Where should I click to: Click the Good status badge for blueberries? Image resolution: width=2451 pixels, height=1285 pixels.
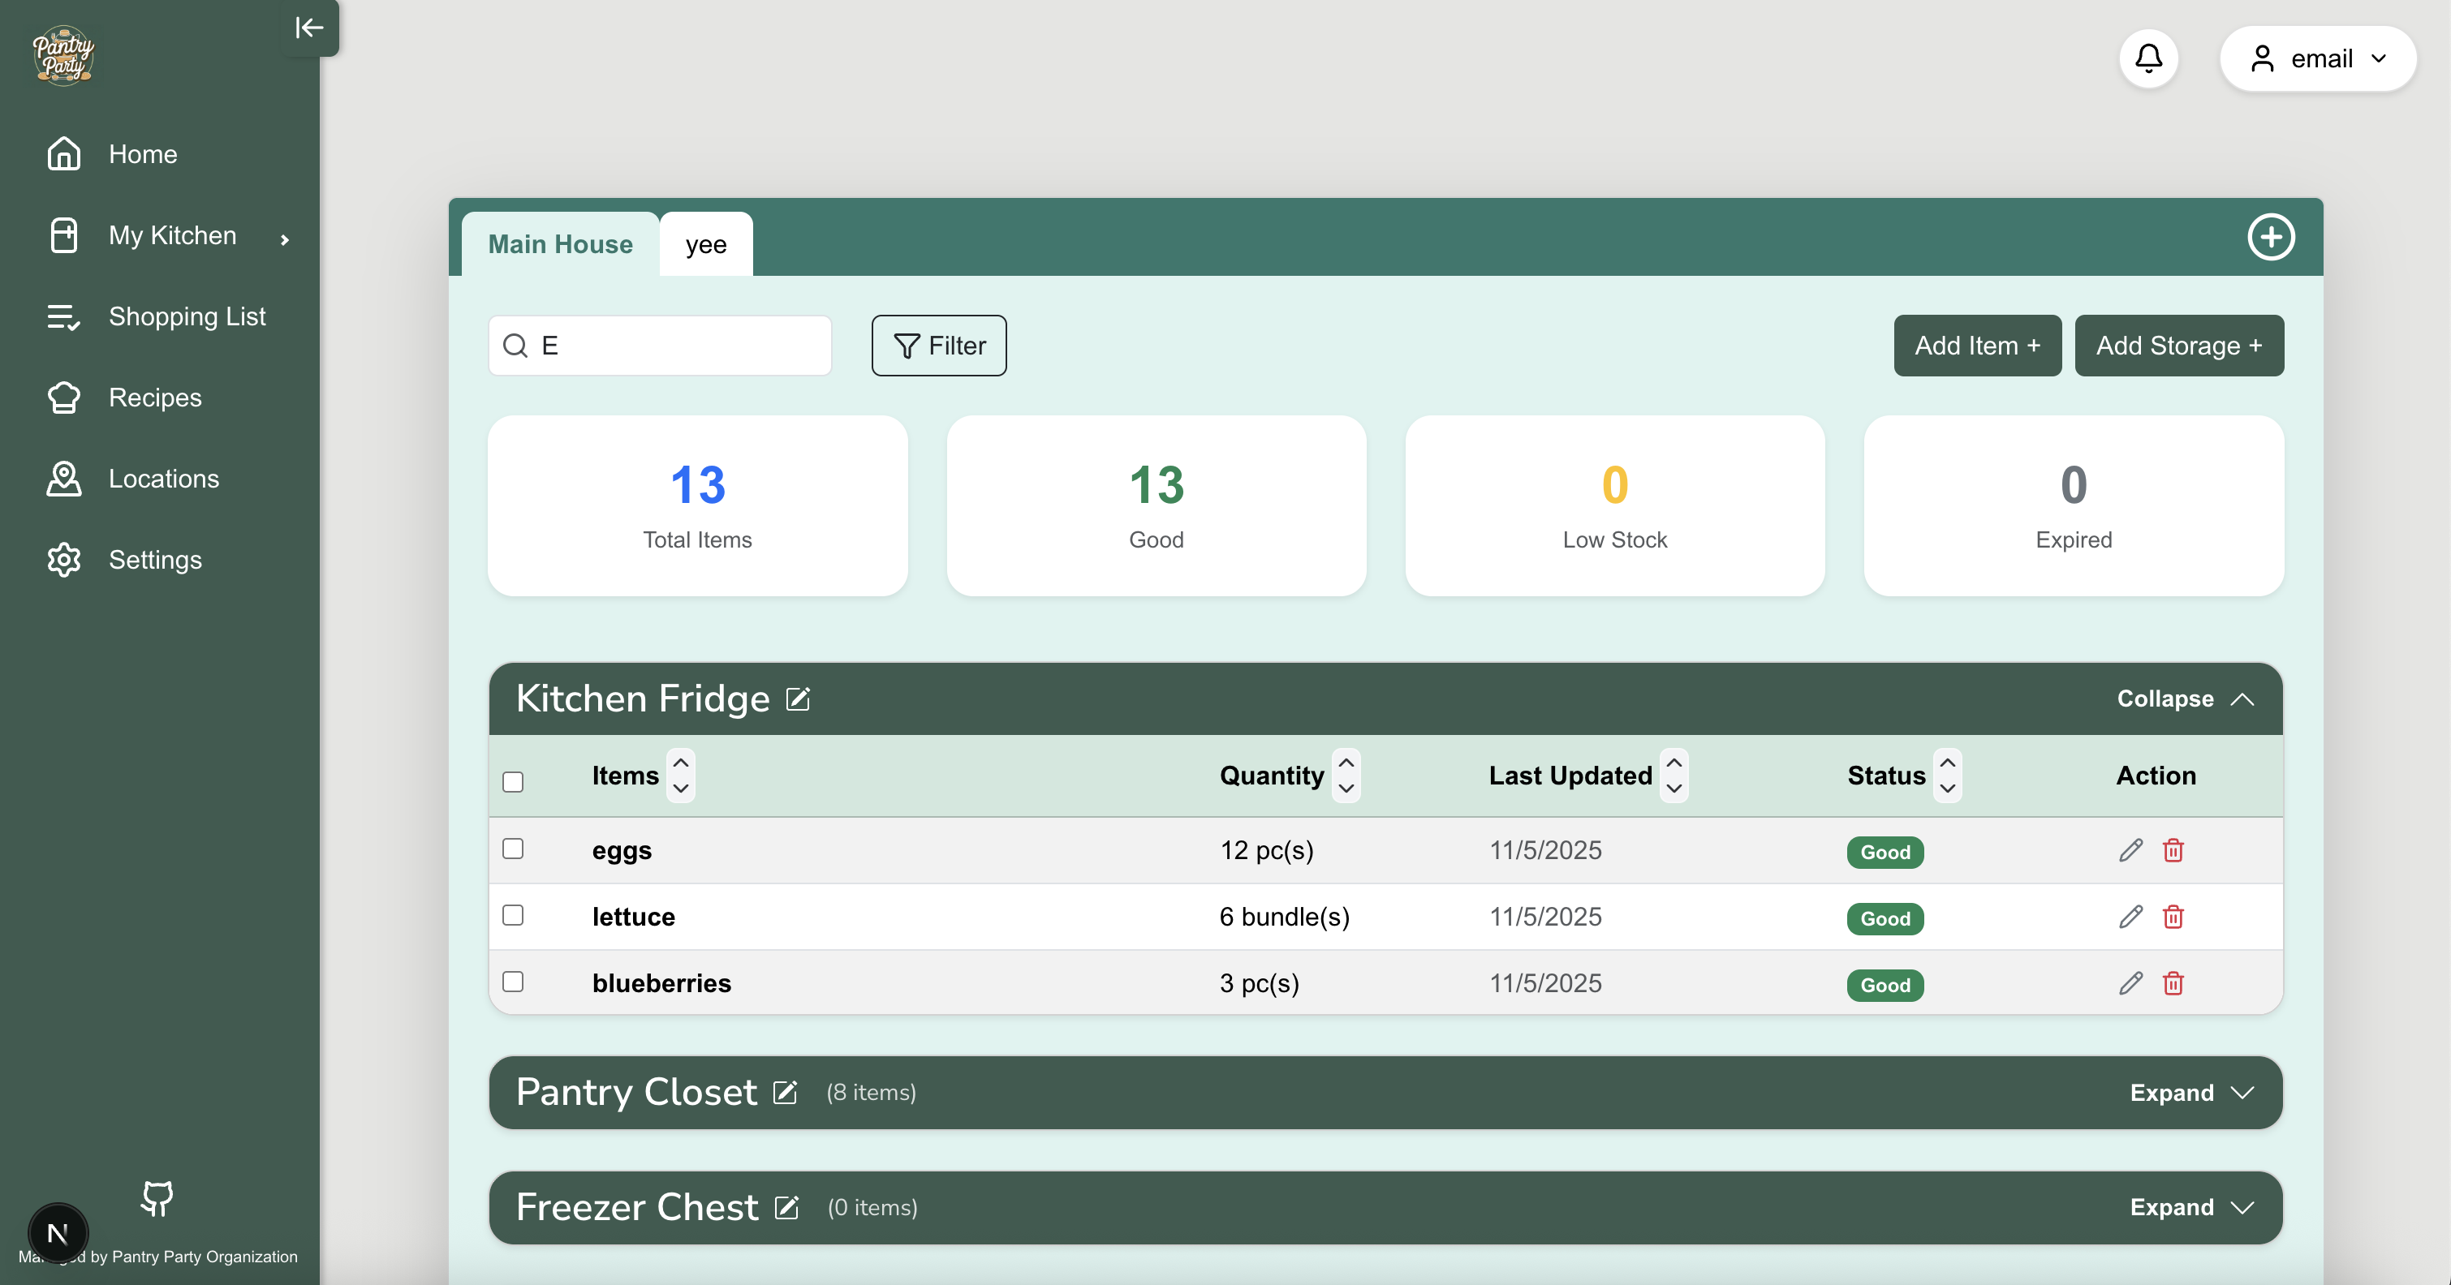coord(1885,986)
